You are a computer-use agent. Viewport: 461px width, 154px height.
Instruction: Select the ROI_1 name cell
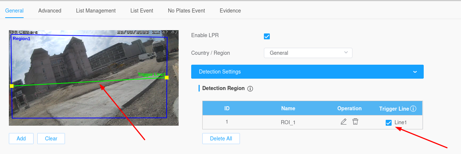pyautogui.click(x=288, y=122)
